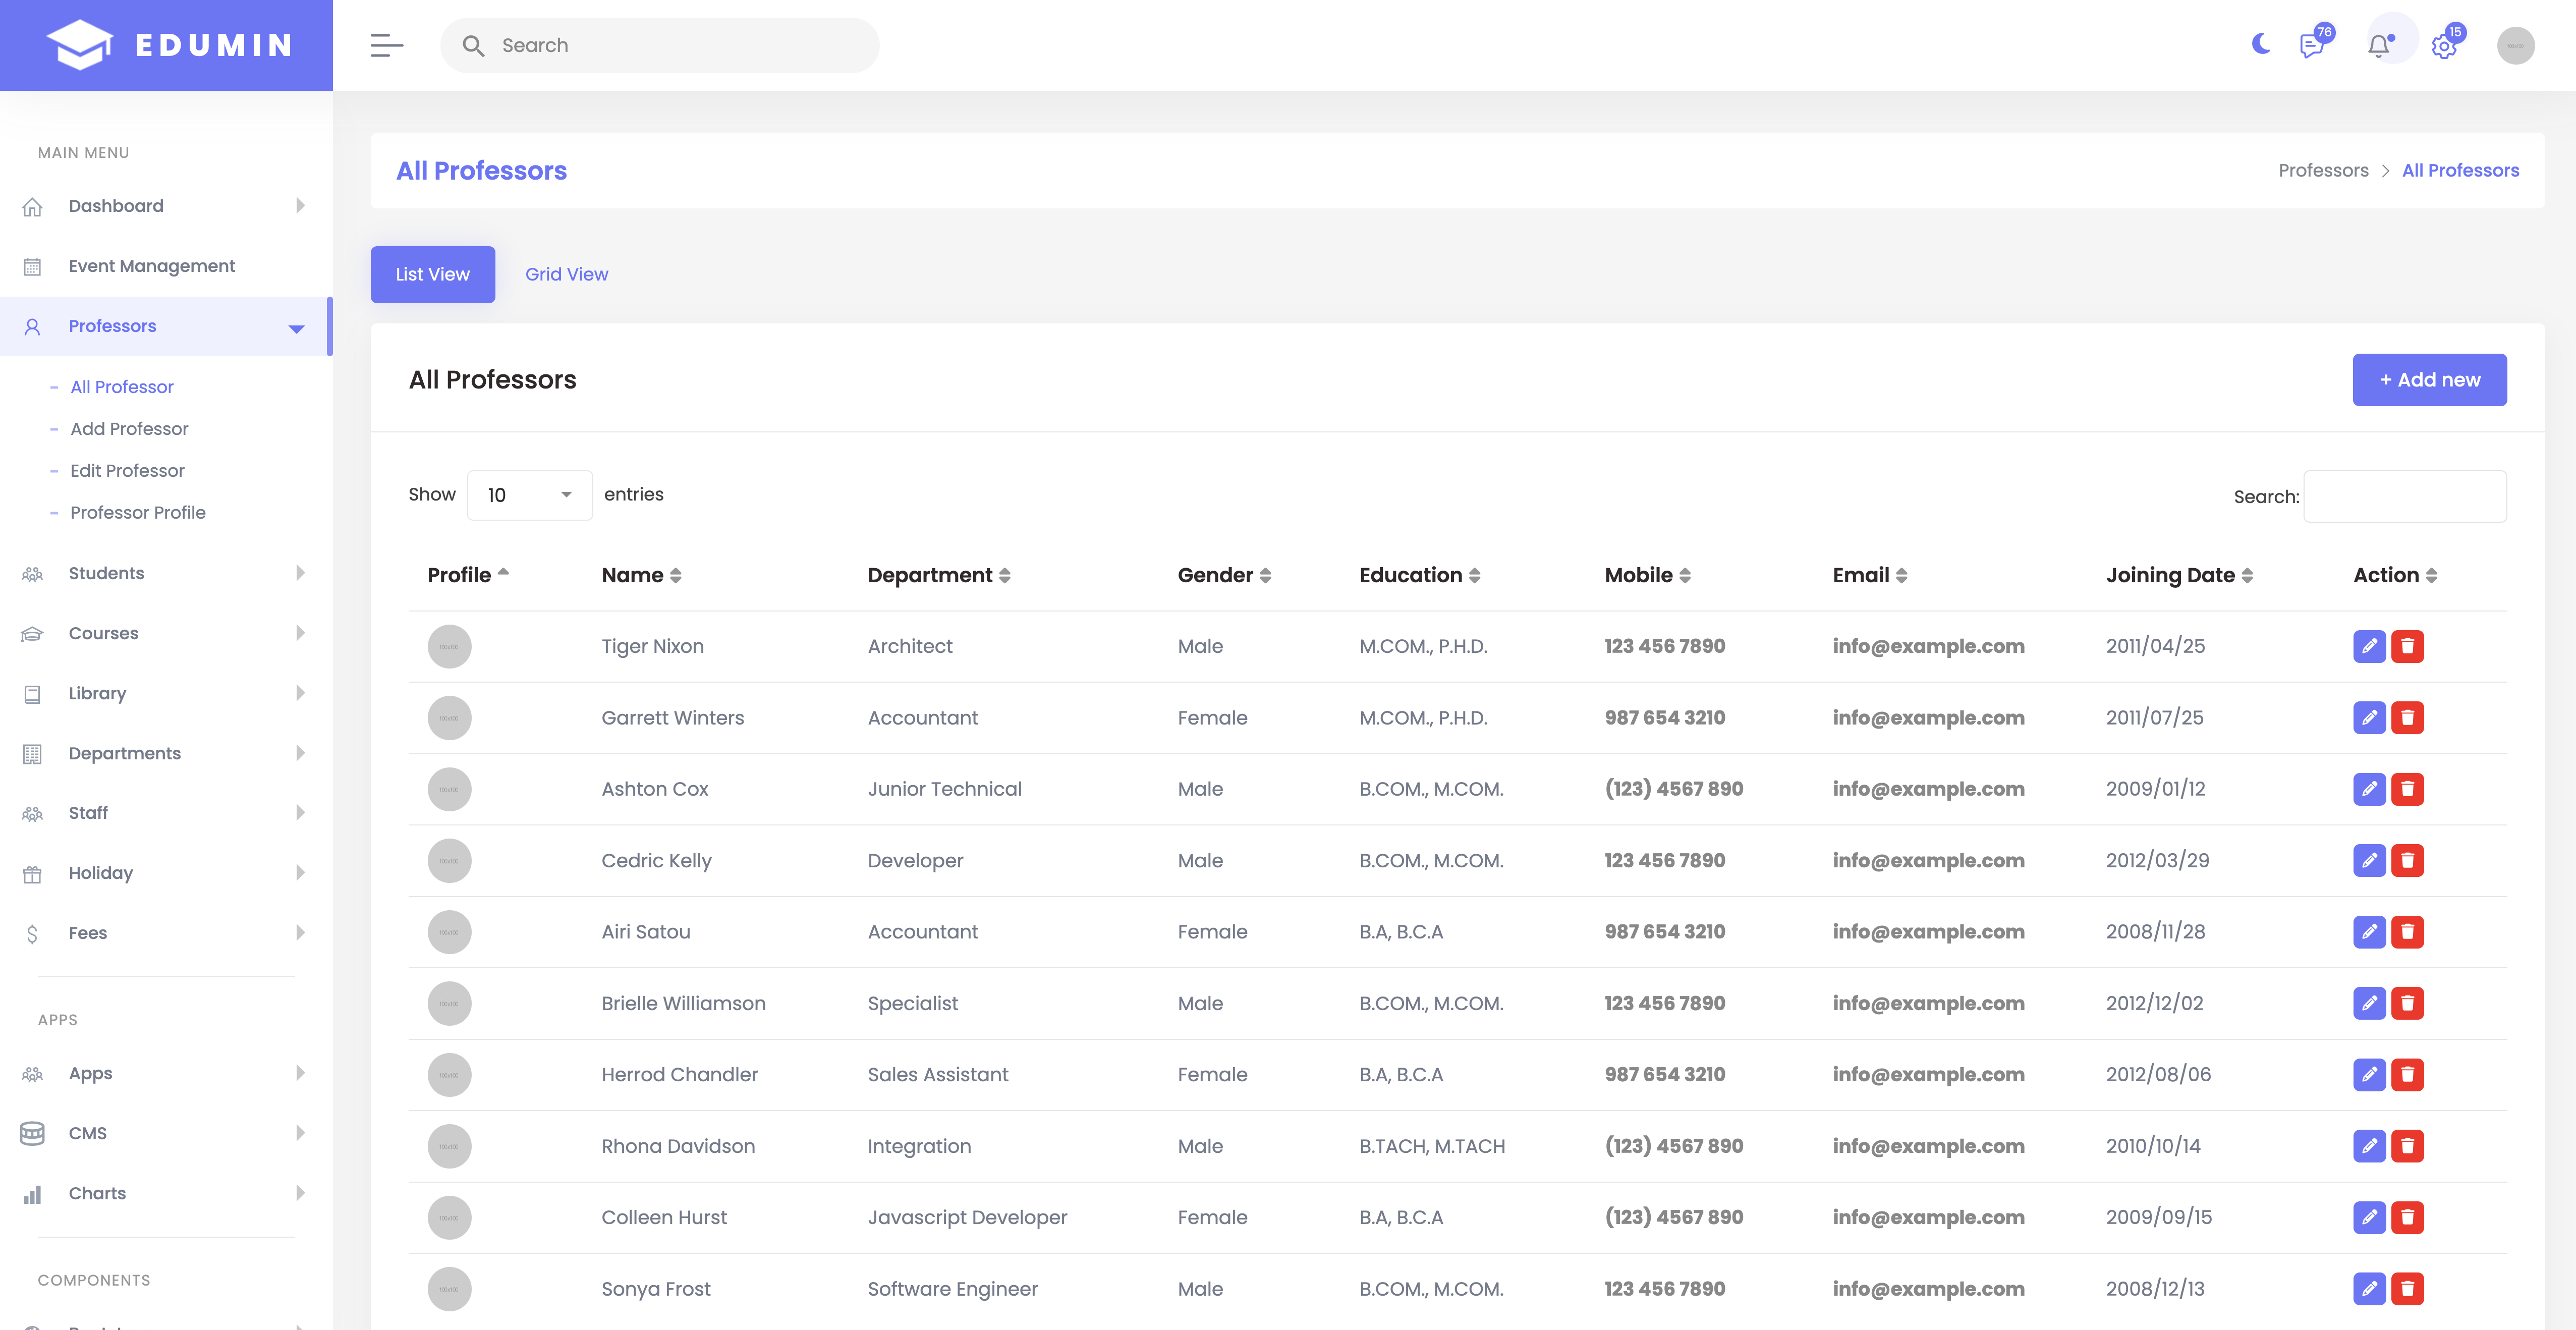This screenshot has width=2576, height=1330.
Task: Open the settings gear icon in the header
Action: 2444,46
